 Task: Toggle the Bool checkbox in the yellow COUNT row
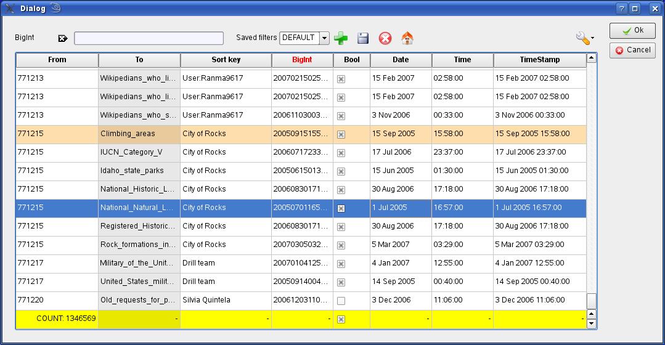pos(341,320)
